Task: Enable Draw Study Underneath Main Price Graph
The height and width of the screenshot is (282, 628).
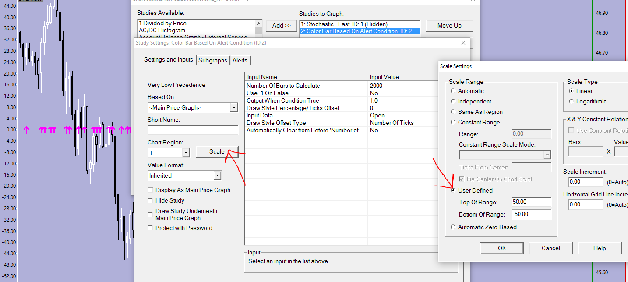Action: 151,214
